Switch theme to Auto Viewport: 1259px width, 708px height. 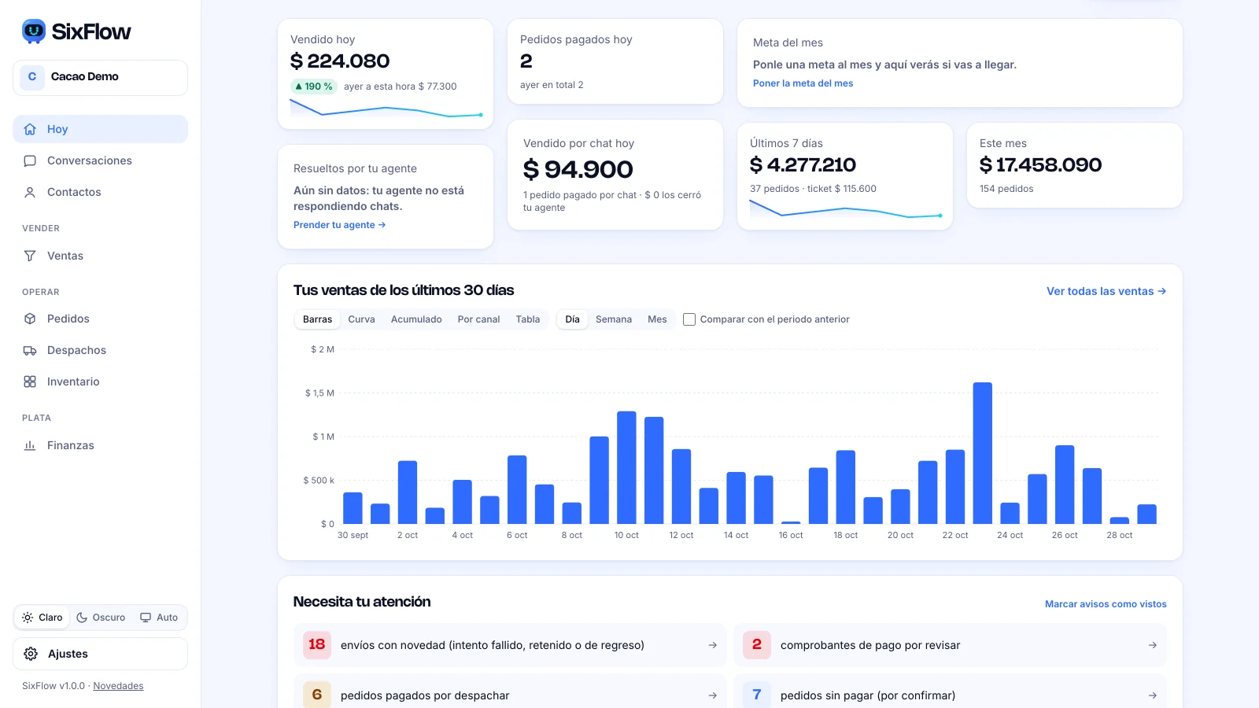coord(159,618)
